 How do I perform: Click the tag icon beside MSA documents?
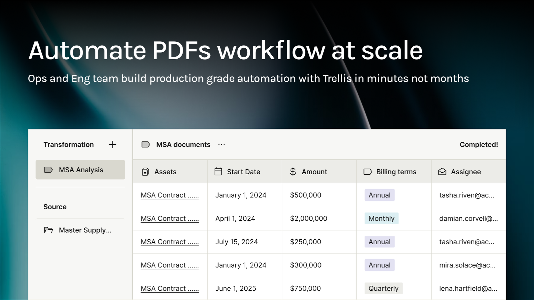pos(146,144)
